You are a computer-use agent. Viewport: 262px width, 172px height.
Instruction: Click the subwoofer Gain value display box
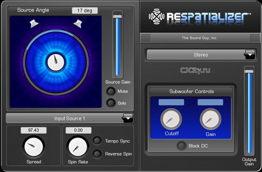coord(211,102)
